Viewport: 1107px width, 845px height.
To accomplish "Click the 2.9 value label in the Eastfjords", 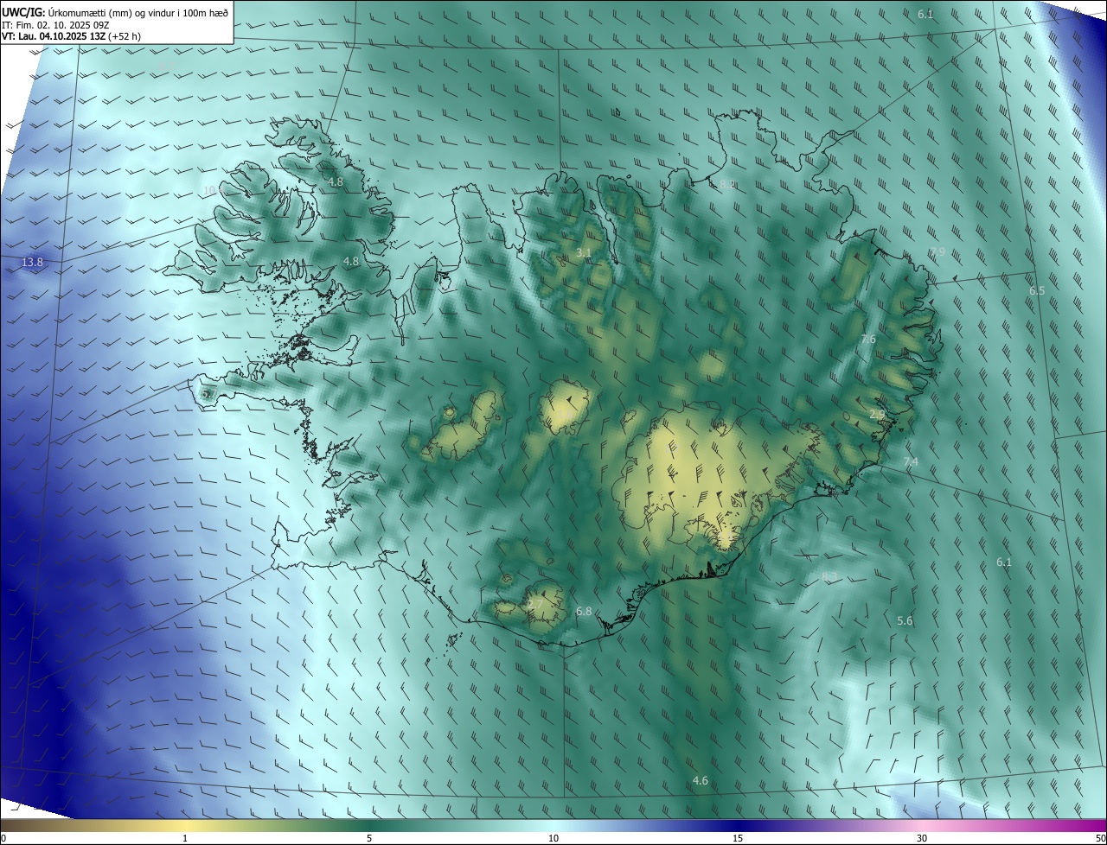I will point(877,415).
